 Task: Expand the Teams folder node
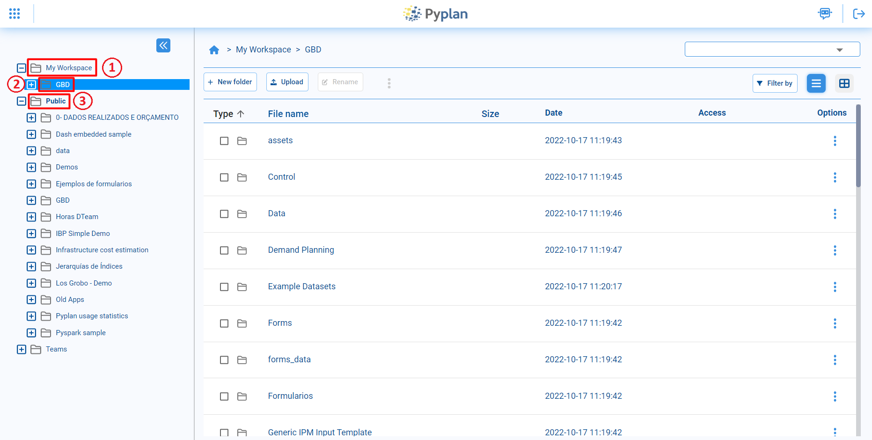(22, 349)
